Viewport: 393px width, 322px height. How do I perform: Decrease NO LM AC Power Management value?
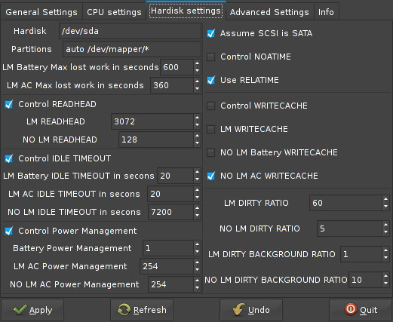197,288
